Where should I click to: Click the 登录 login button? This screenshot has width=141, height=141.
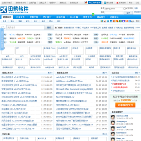click(x=128, y=13)
